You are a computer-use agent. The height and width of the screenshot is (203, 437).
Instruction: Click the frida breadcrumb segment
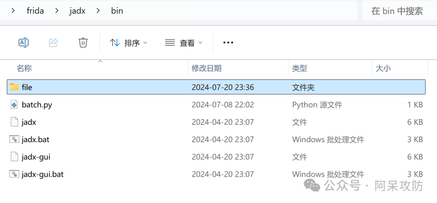click(35, 11)
